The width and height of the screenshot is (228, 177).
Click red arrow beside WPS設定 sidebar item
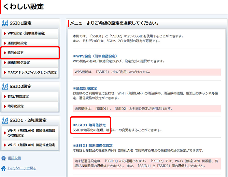coord(5,33)
